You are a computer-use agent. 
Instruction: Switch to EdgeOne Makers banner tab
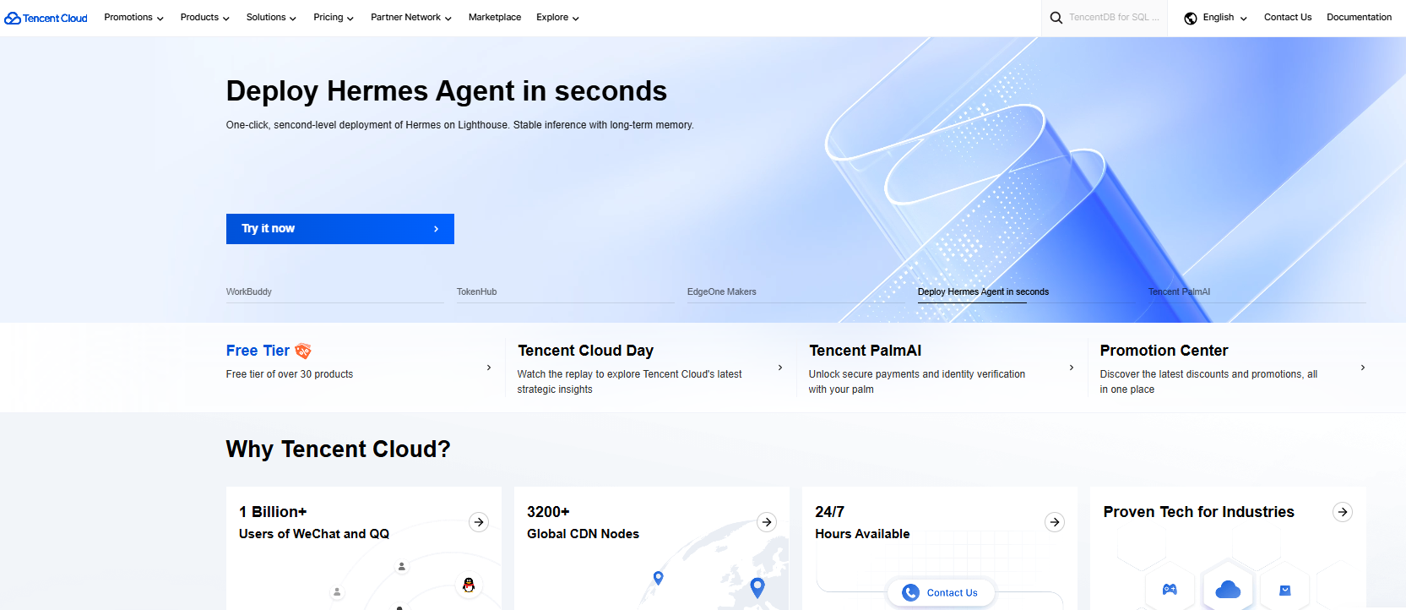click(722, 292)
